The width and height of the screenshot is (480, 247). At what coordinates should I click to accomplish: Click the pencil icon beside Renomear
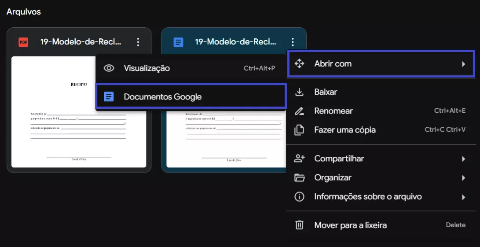pyautogui.click(x=299, y=111)
